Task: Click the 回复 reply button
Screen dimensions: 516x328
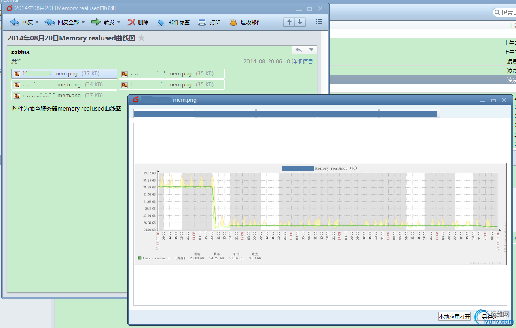Action: [x=21, y=22]
